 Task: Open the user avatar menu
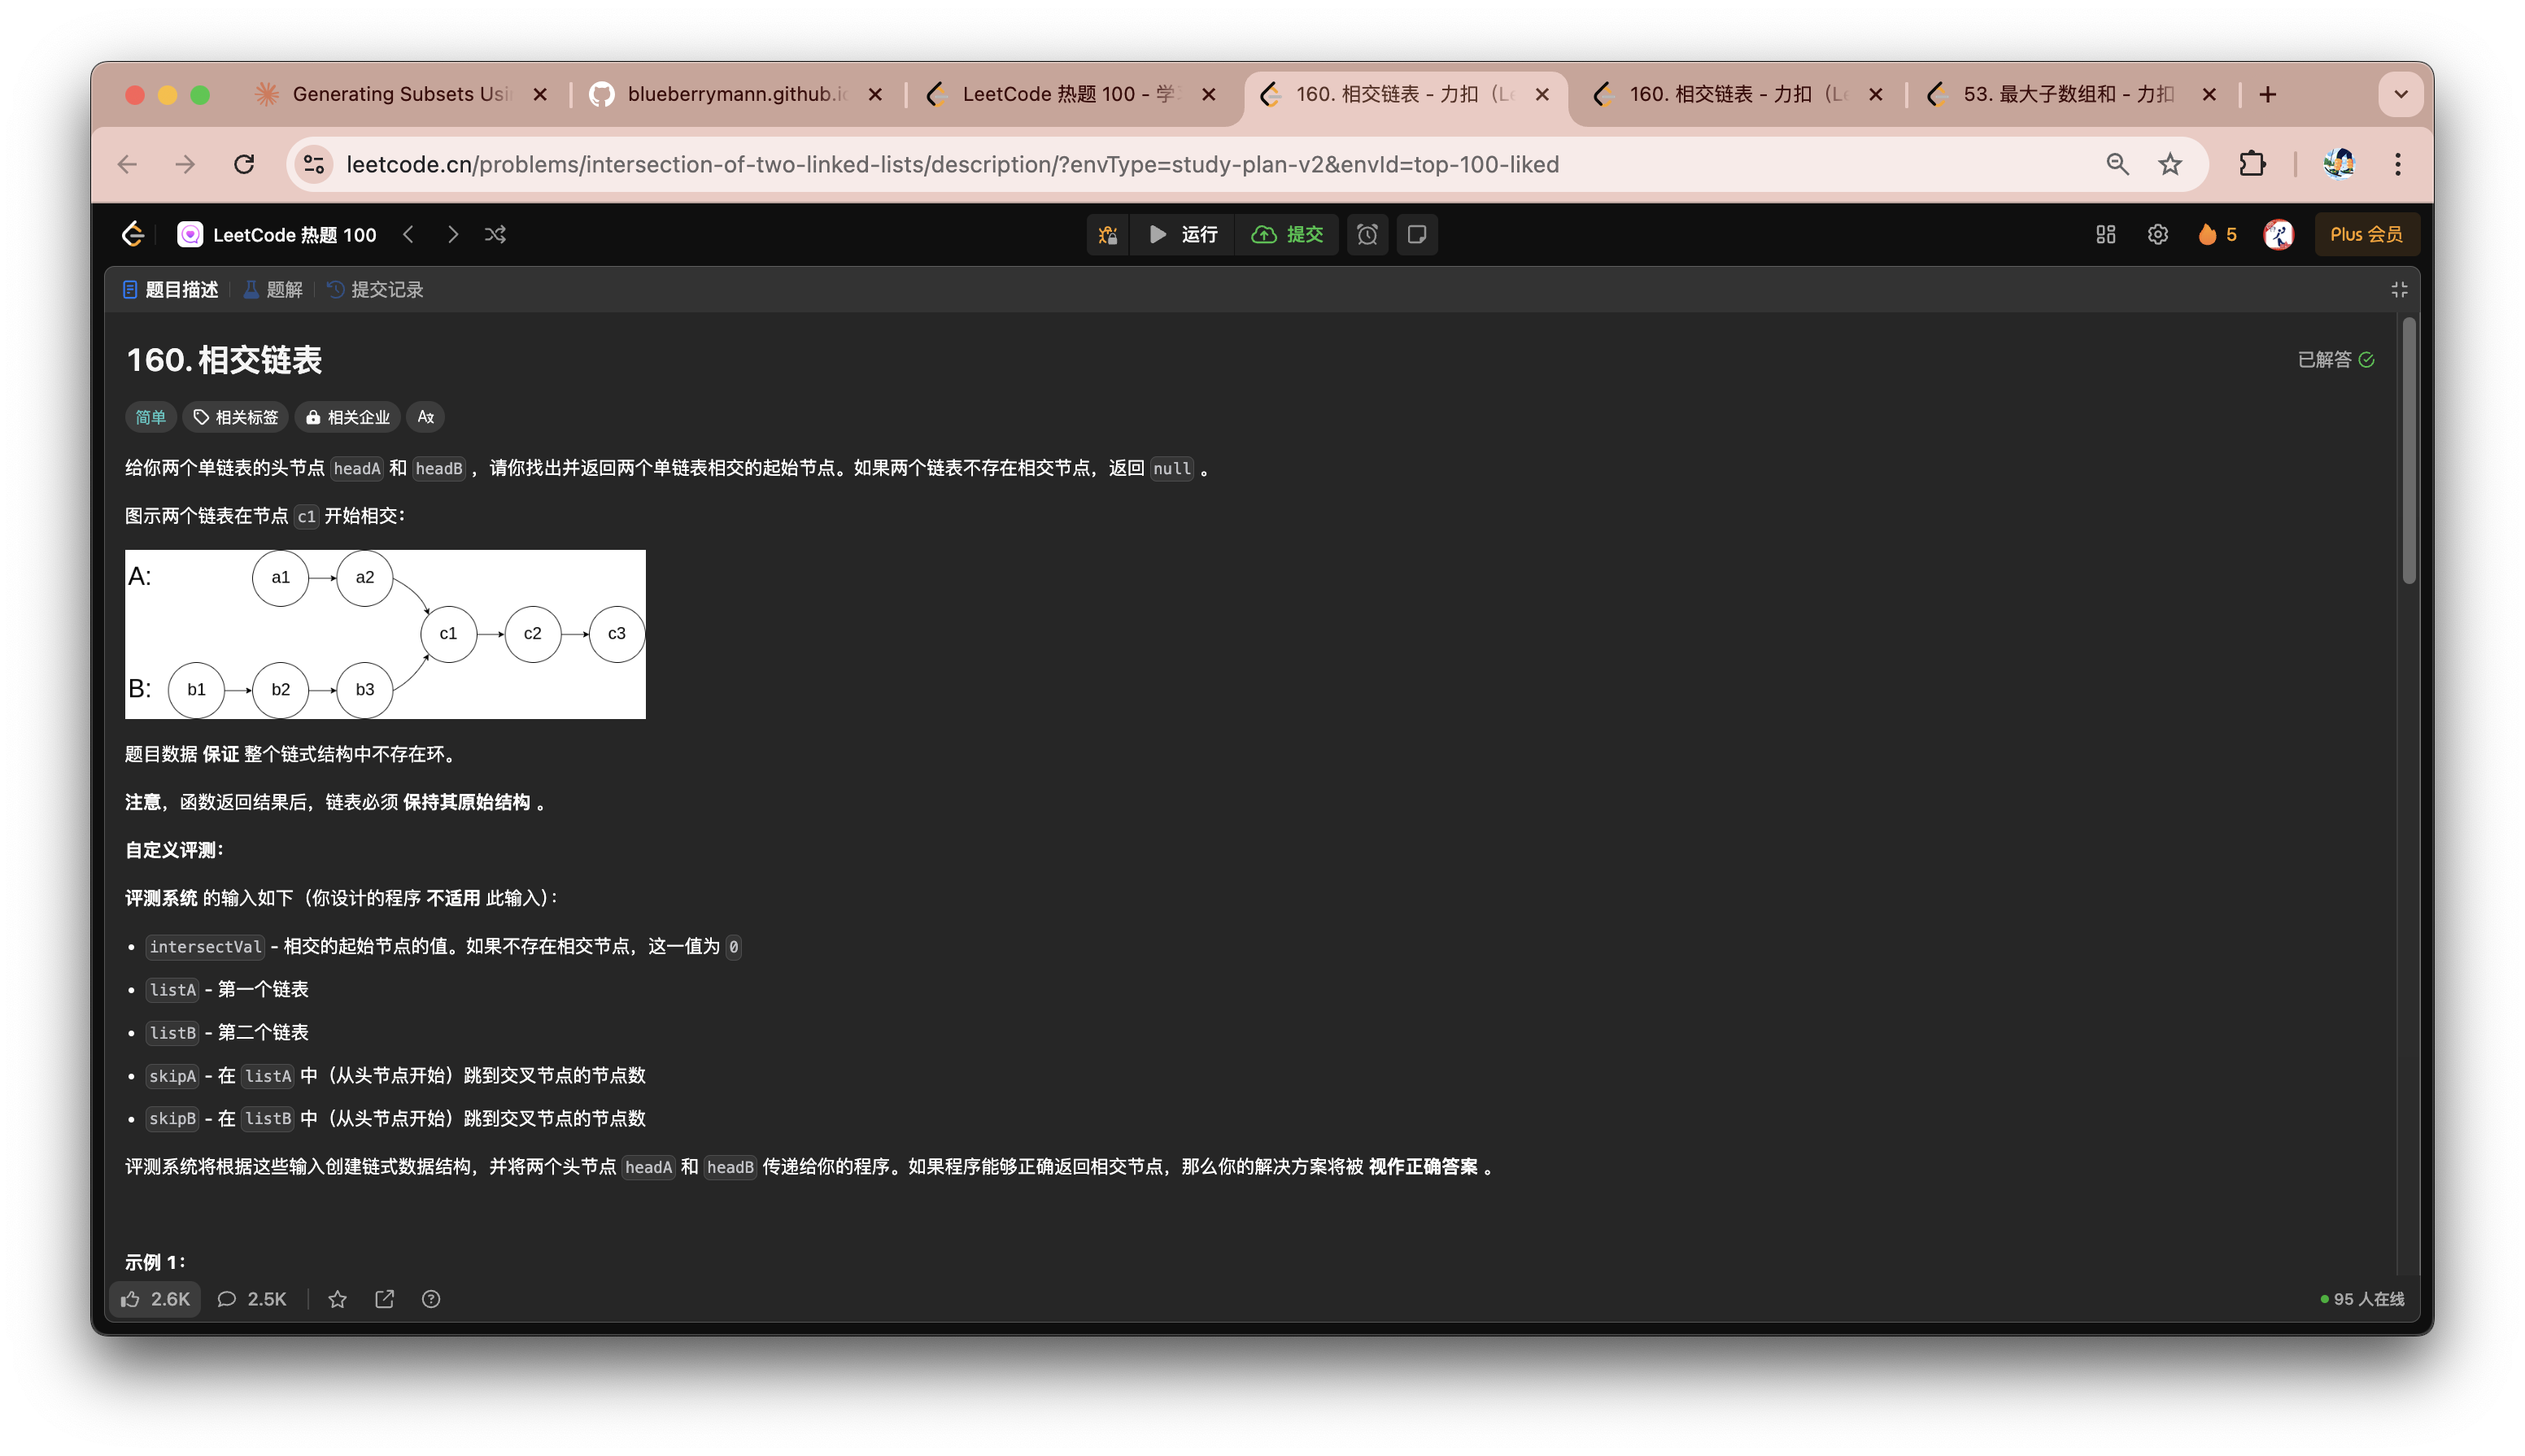[x=2279, y=234]
